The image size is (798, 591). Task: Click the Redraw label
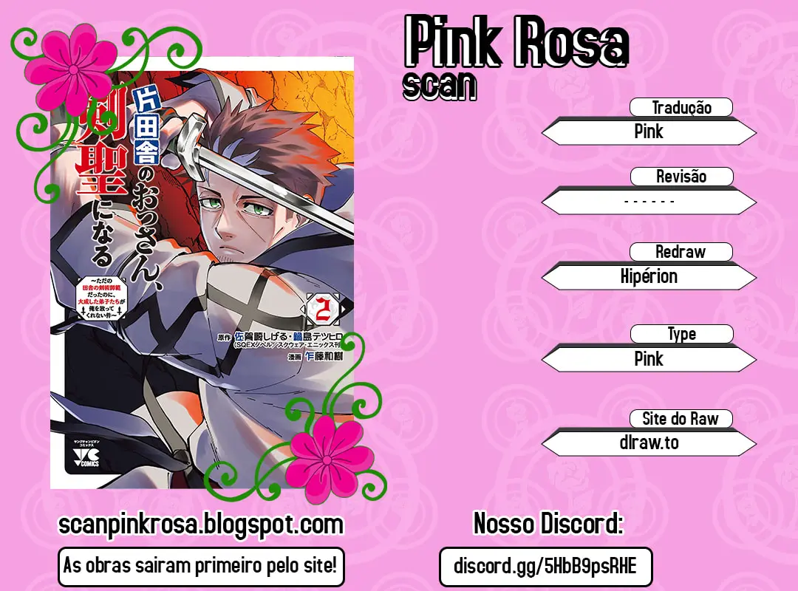(x=681, y=251)
